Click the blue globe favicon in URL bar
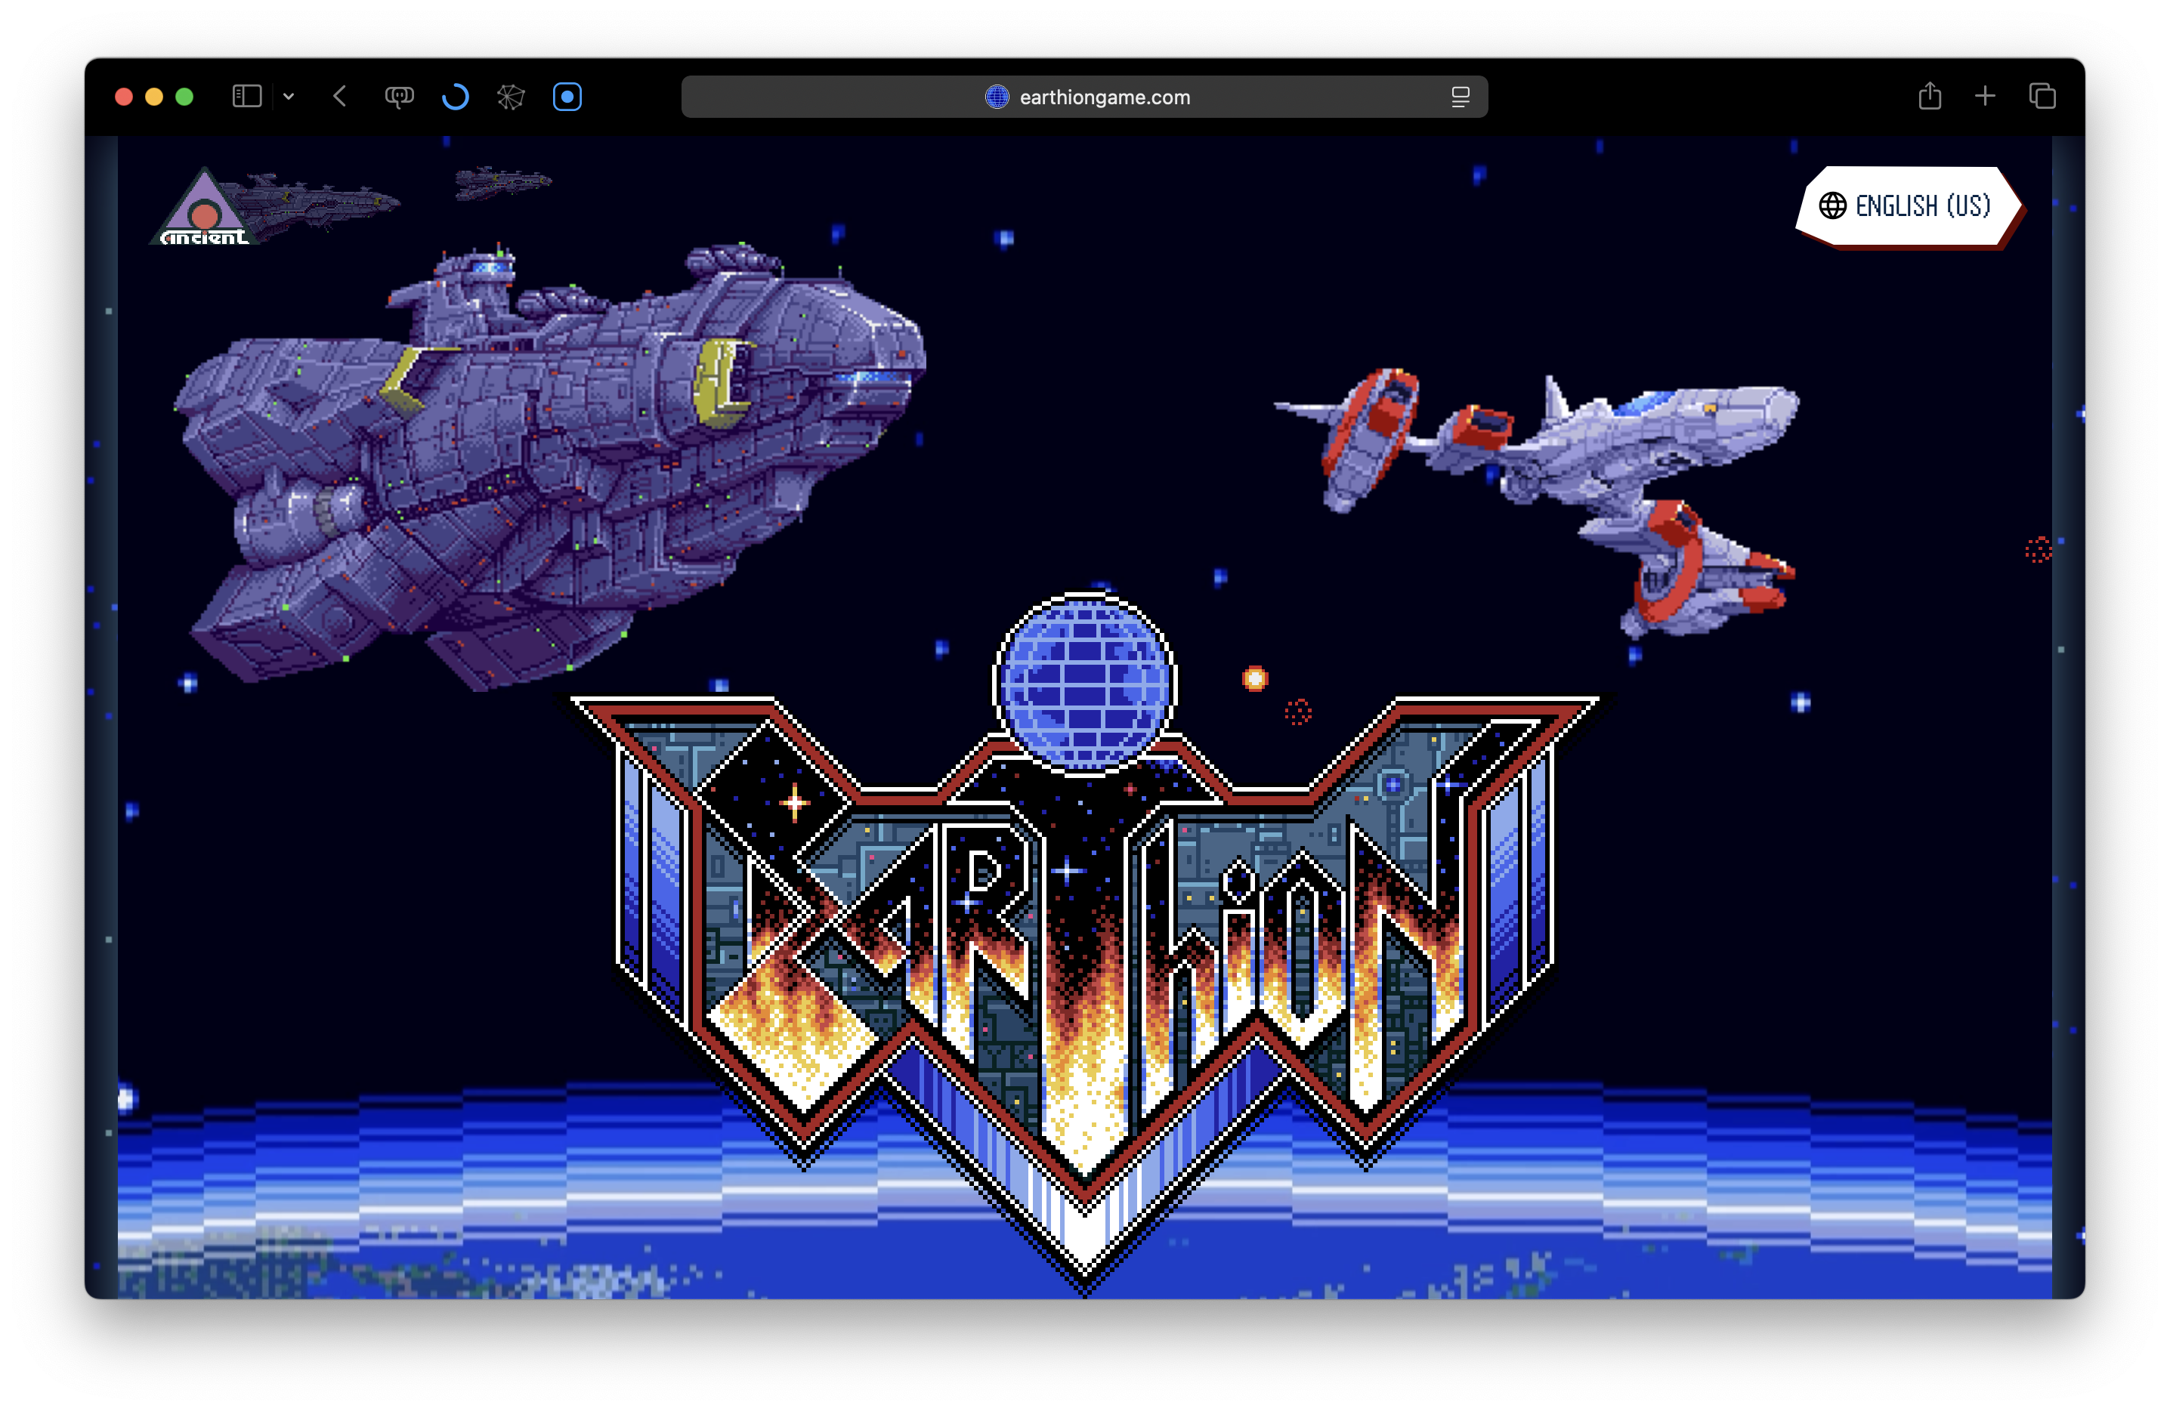The width and height of the screenshot is (2170, 1411). [x=997, y=97]
